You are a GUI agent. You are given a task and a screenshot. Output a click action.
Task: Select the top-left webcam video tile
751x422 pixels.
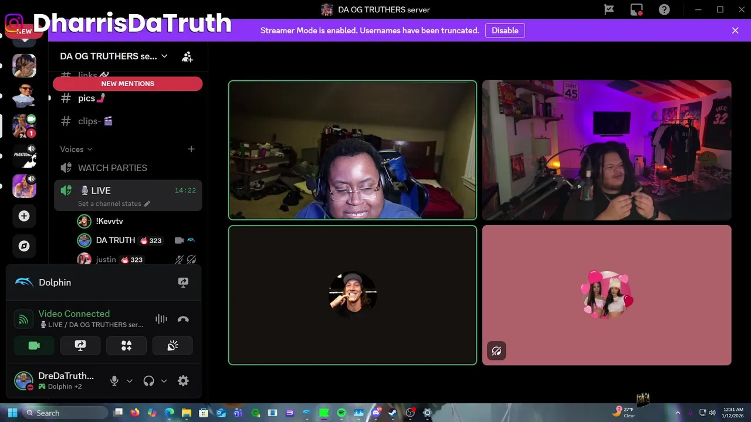tap(353, 150)
